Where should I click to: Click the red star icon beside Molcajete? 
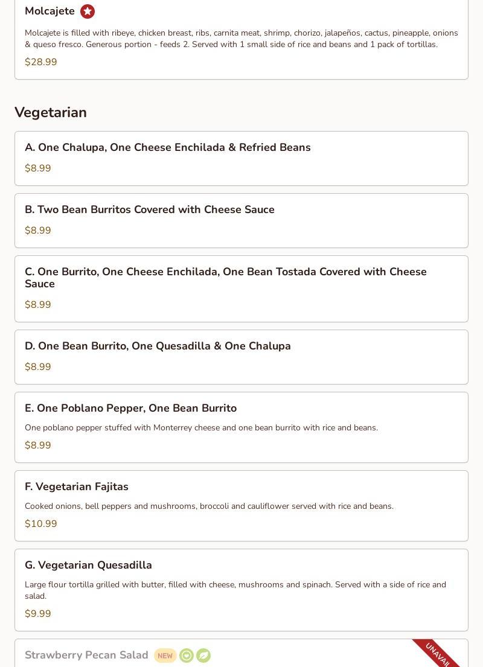point(88,11)
